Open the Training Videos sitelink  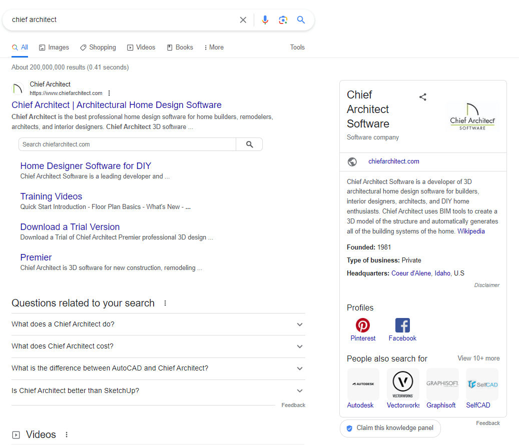pyautogui.click(x=51, y=196)
